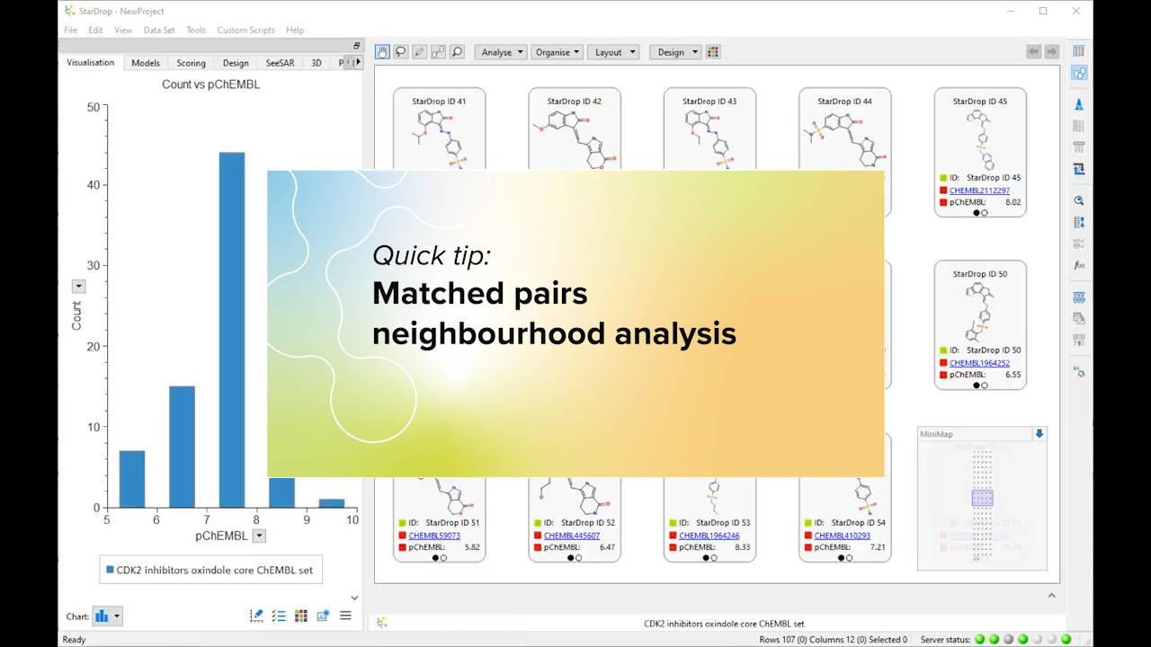Open the CHEMBL2112297 link

click(979, 191)
